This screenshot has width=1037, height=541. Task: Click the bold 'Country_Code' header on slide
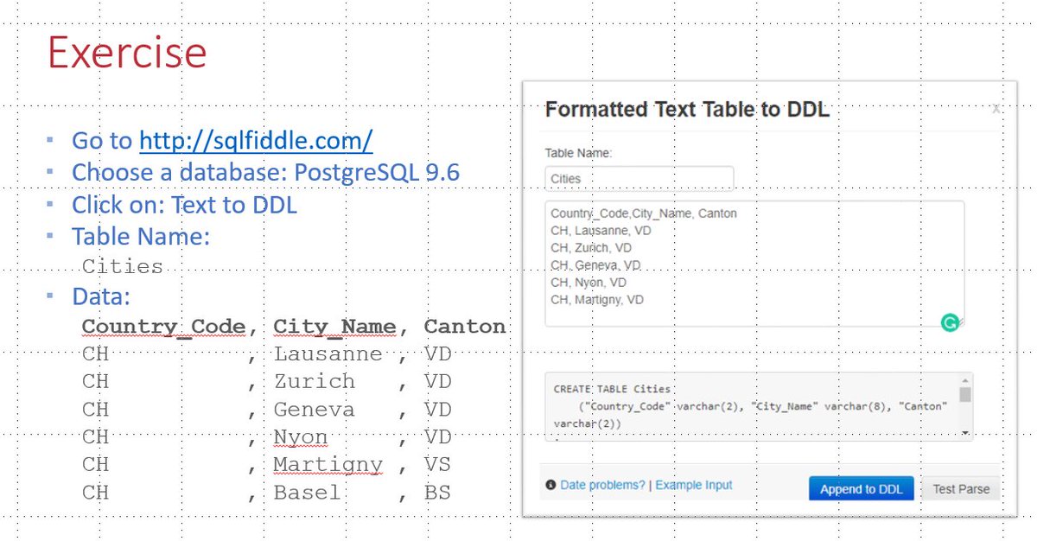[164, 327]
